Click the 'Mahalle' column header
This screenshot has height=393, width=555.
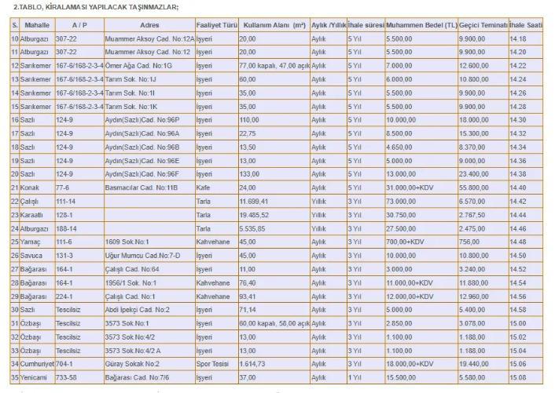point(38,25)
